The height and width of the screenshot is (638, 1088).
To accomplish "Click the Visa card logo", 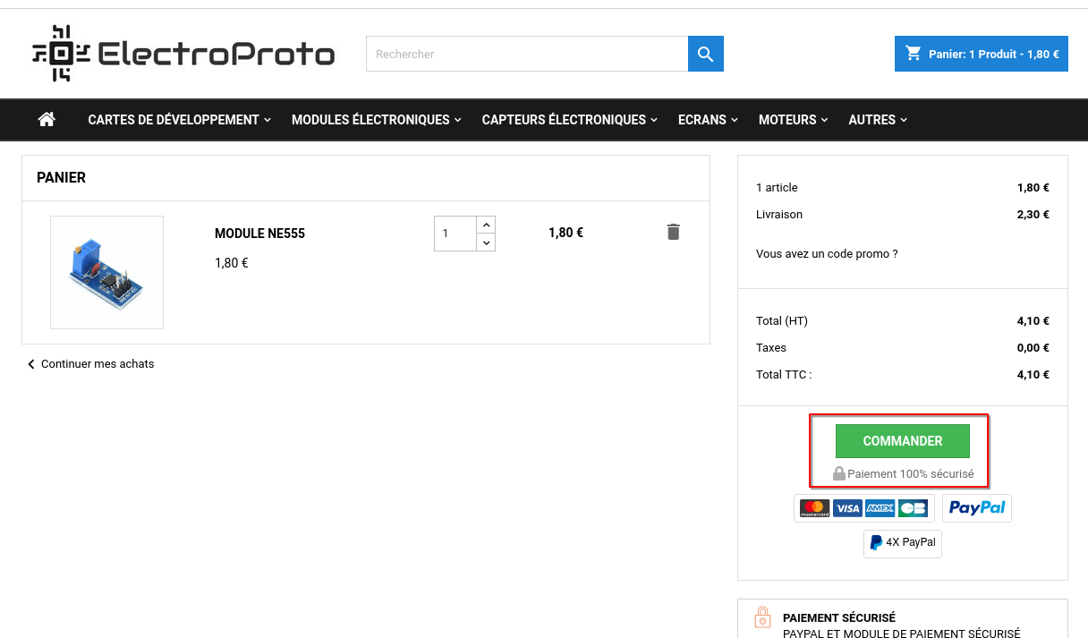I will (847, 508).
